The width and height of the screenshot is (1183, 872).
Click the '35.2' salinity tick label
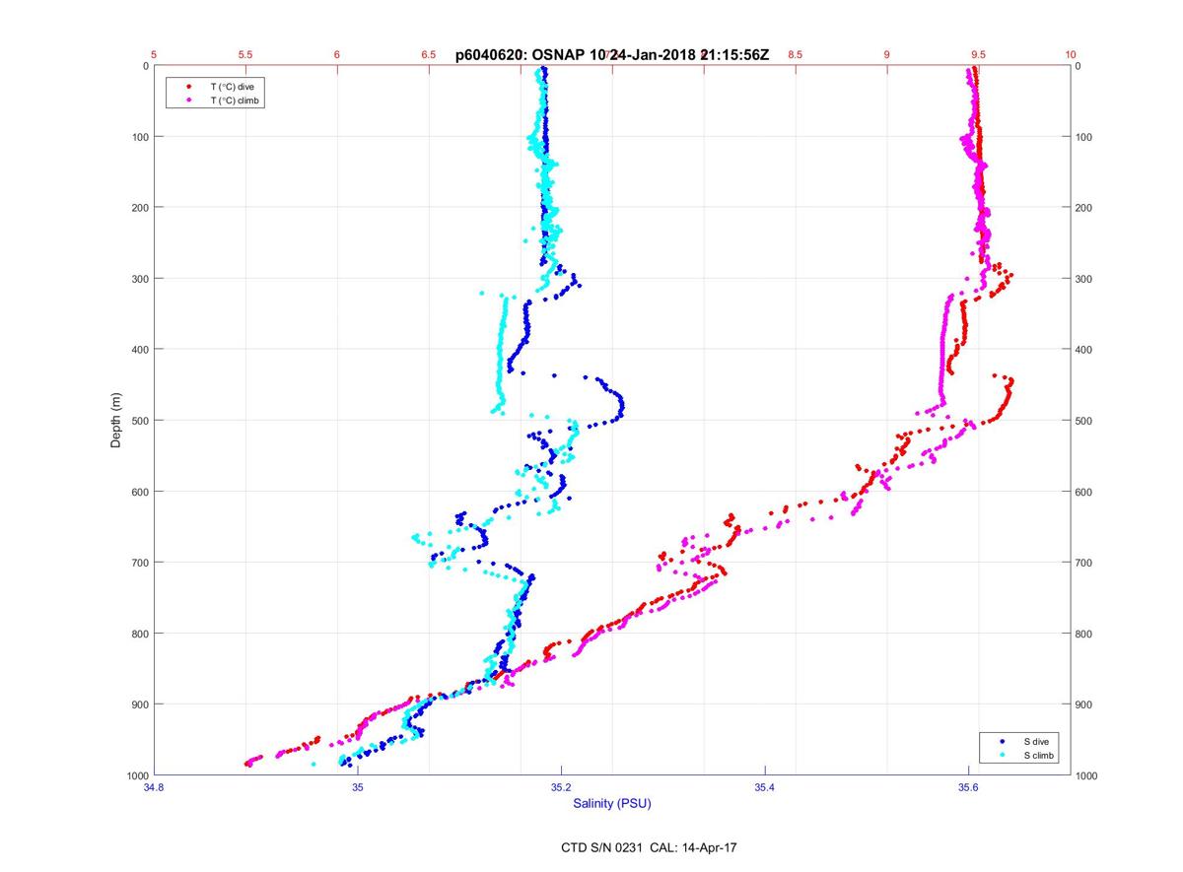coord(561,787)
